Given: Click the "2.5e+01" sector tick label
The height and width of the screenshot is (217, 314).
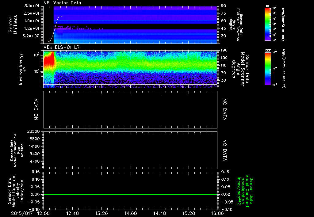Looking at the screenshot, I should (x=32, y=13).
